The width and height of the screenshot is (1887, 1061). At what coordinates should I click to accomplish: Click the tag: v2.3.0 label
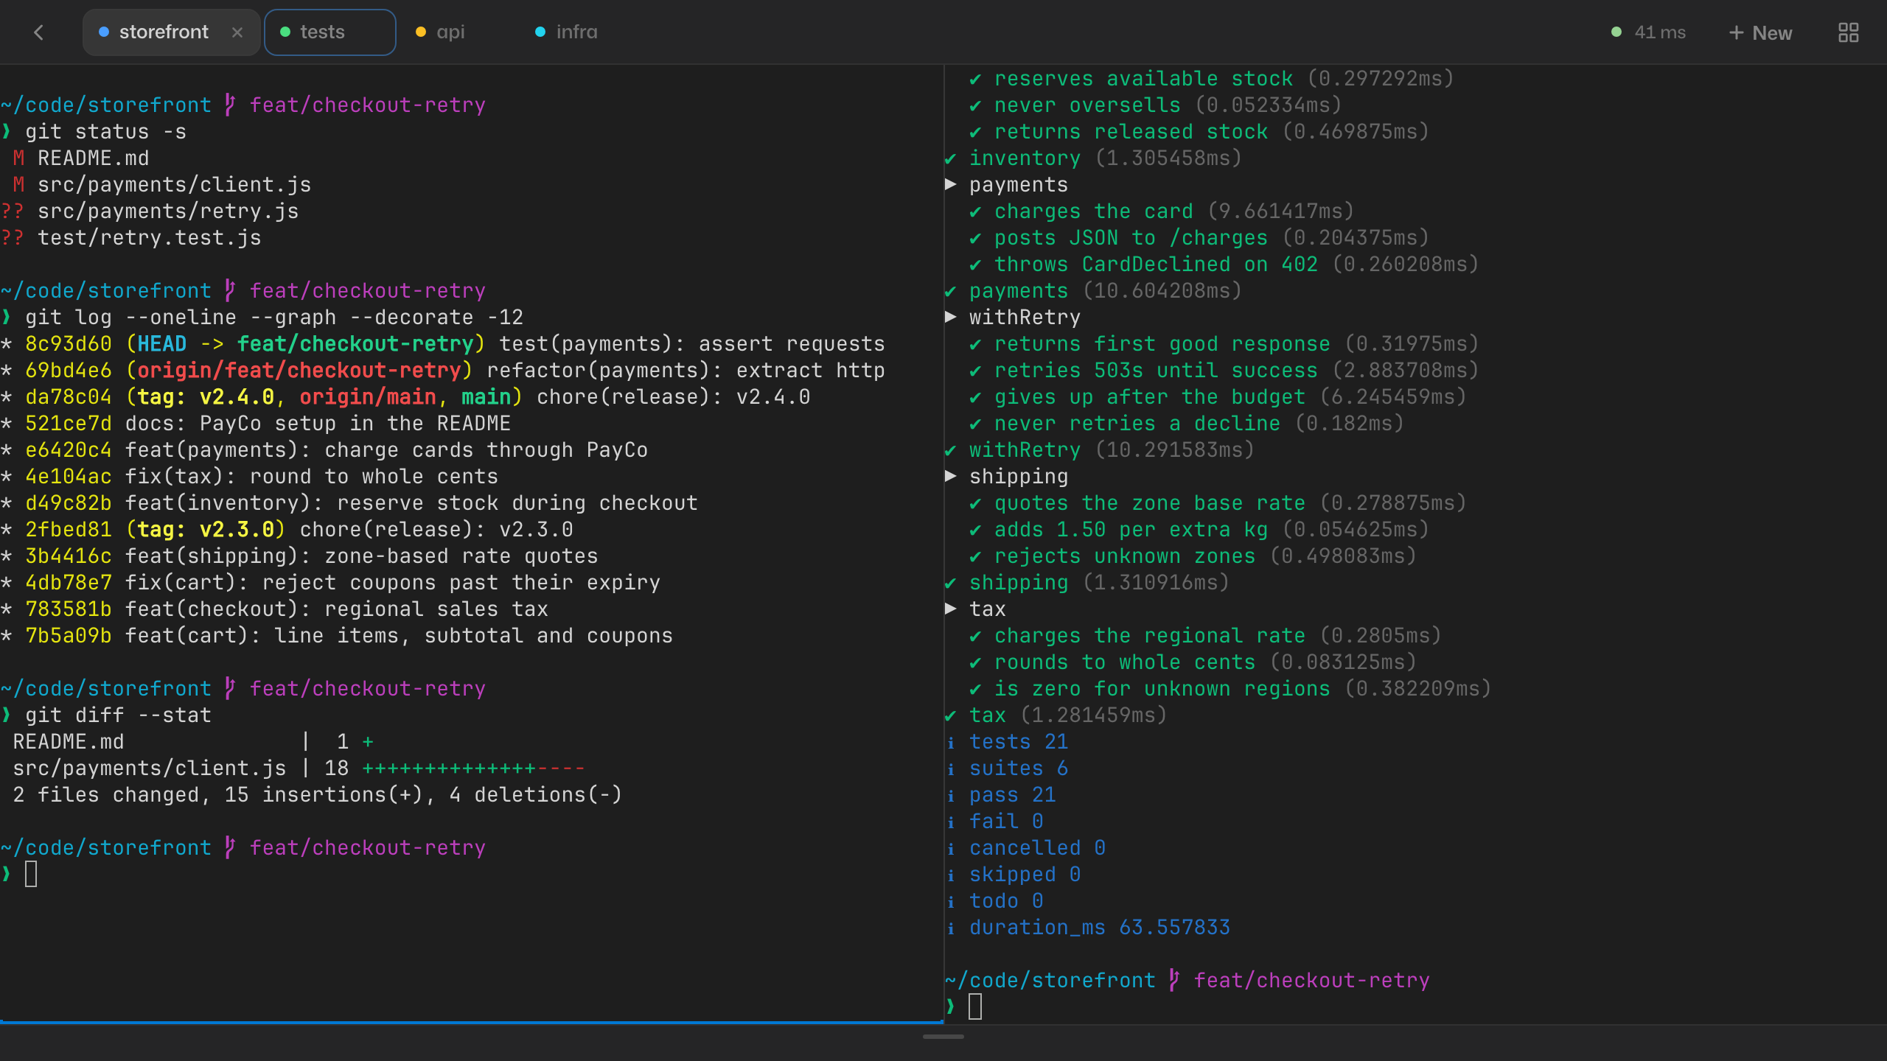coord(206,530)
